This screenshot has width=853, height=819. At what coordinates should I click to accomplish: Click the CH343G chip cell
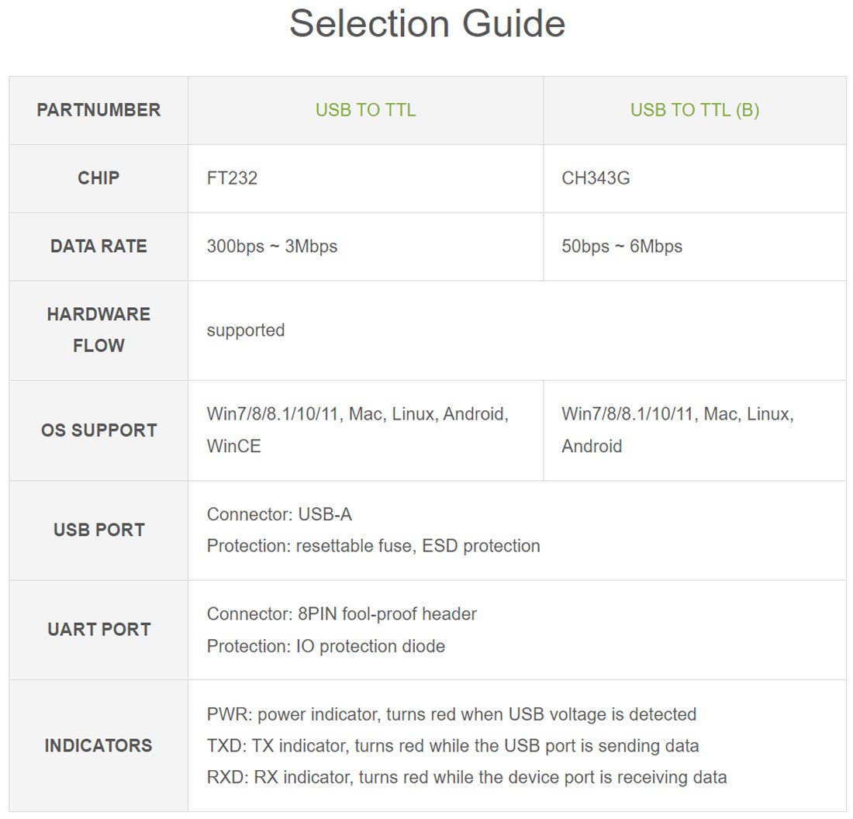(596, 178)
